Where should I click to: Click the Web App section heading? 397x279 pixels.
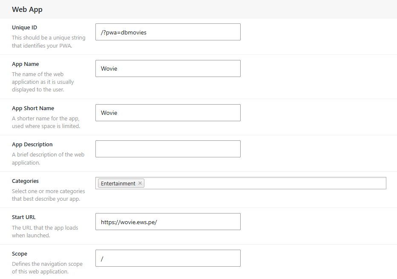pyautogui.click(x=27, y=9)
